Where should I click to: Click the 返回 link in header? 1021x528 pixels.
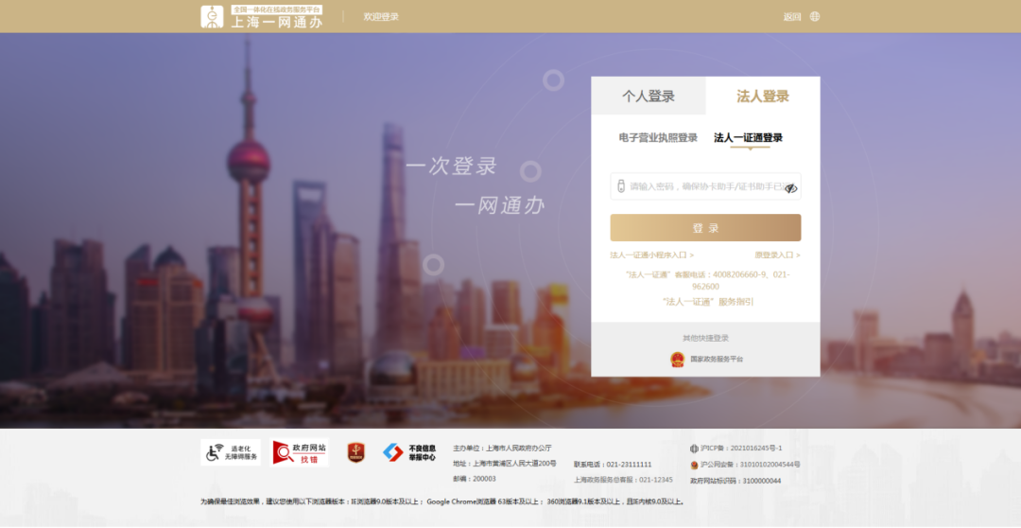coord(792,16)
